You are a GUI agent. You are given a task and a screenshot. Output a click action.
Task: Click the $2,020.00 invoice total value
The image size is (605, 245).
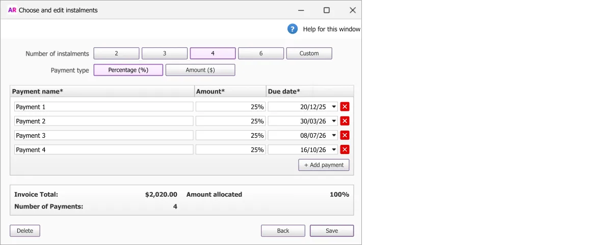tap(161, 195)
